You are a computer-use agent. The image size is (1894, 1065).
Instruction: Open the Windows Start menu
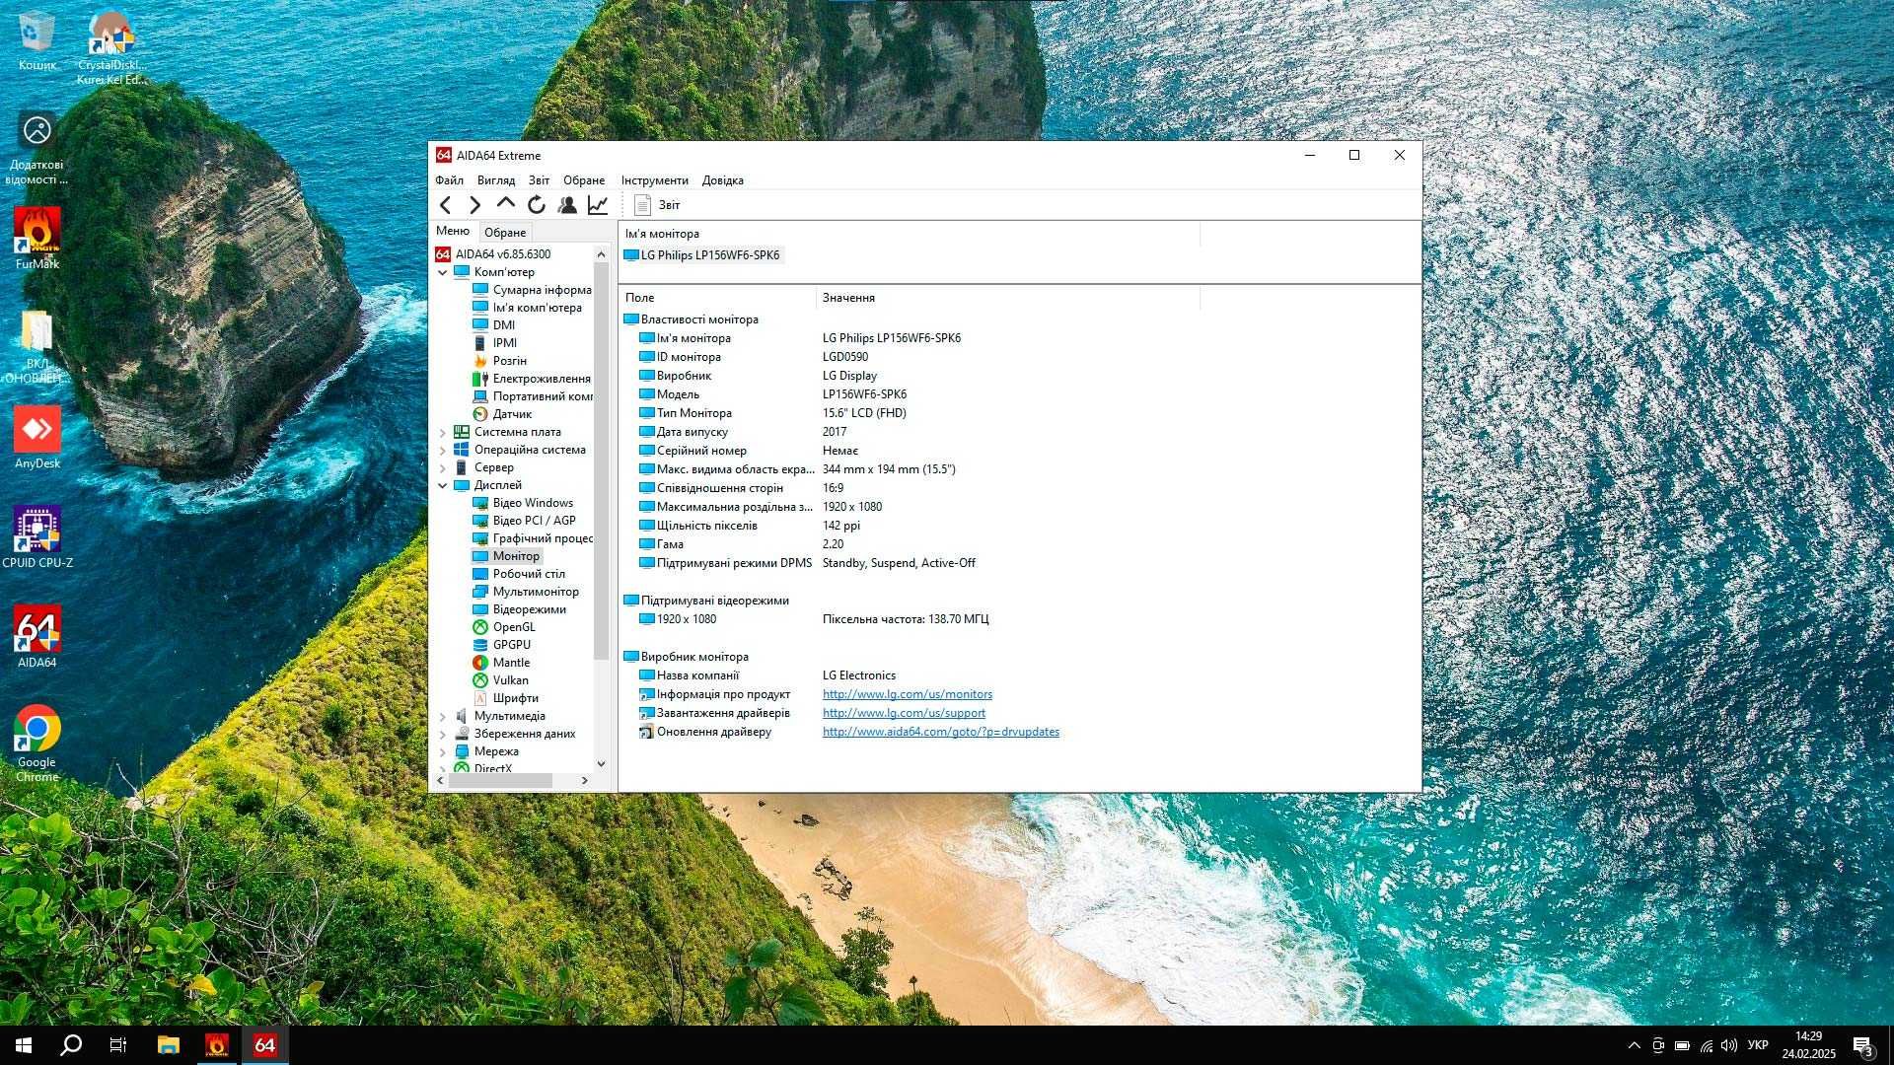[x=24, y=1045]
